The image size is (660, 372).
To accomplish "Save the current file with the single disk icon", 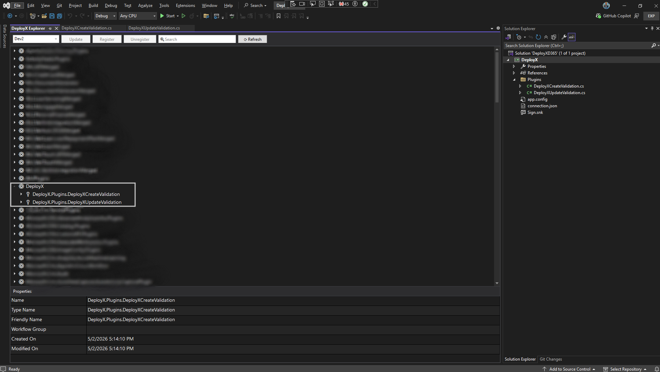I will coord(52,16).
